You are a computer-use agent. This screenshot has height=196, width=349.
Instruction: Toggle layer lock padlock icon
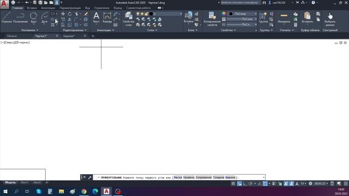[146, 14]
